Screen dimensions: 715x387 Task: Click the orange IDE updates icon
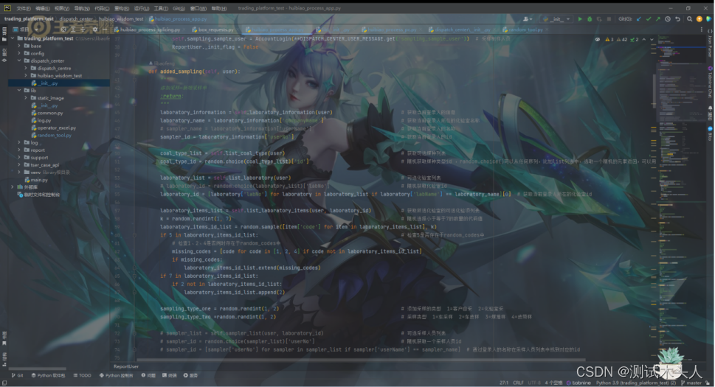[699, 19]
